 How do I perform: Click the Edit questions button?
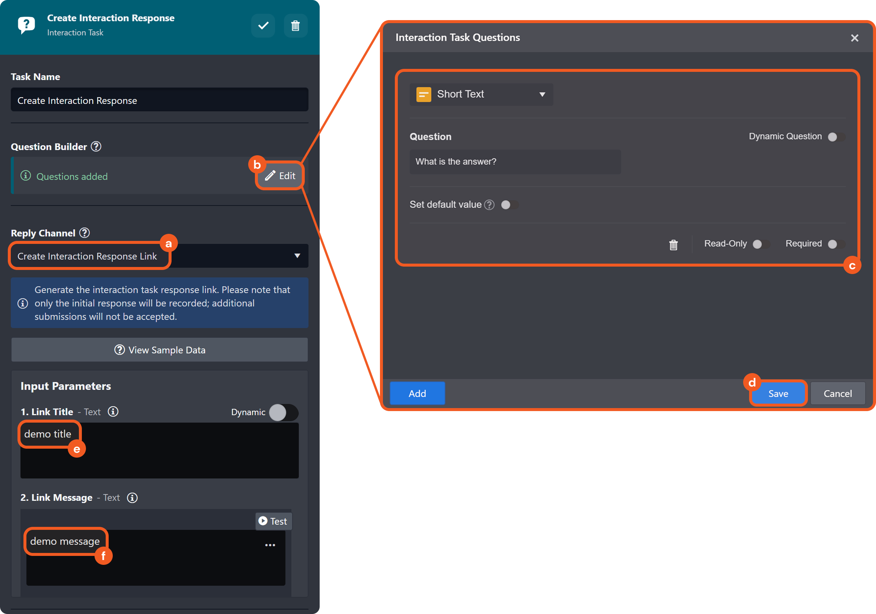tap(280, 176)
